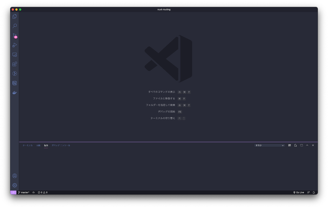328x208 pixels.
Task: Open the Extensions view
Action: click(x=14, y=64)
